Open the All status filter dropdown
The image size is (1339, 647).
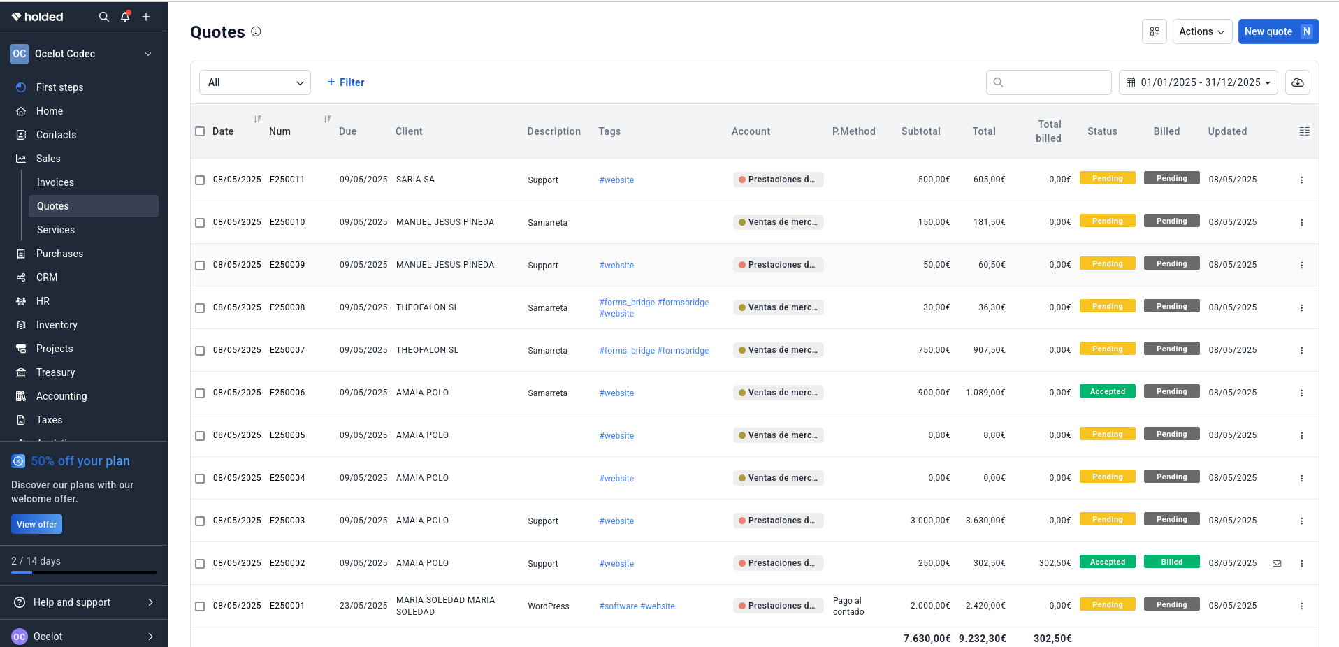click(254, 82)
